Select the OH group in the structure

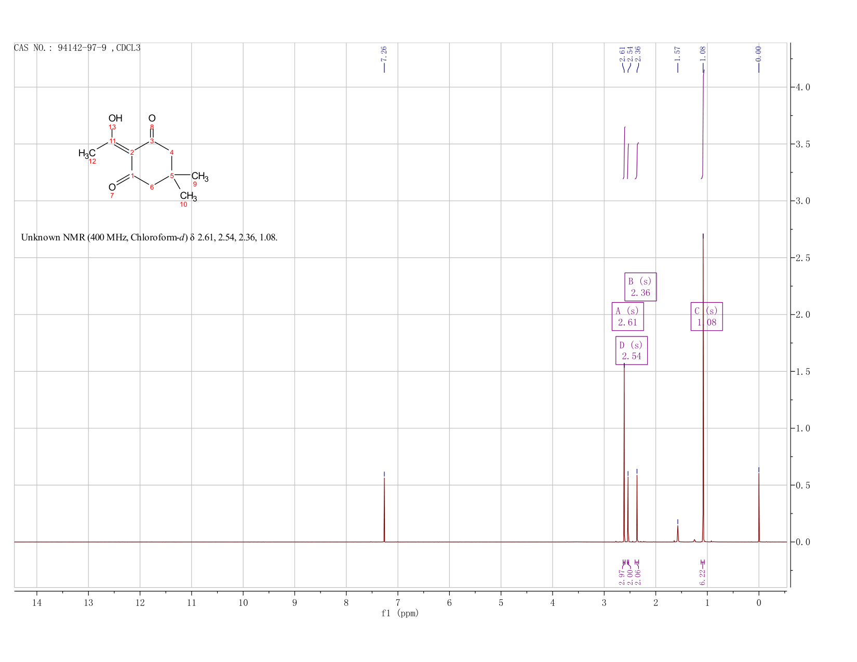click(115, 118)
